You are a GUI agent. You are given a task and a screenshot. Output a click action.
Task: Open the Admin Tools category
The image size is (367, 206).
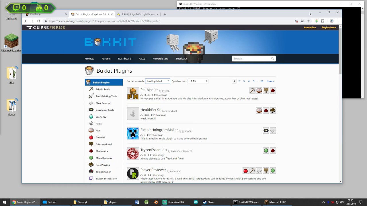(103, 89)
